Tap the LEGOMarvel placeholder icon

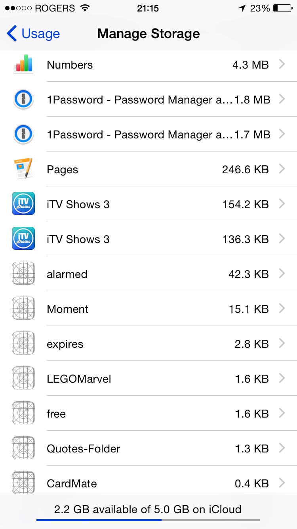click(x=23, y=378)
